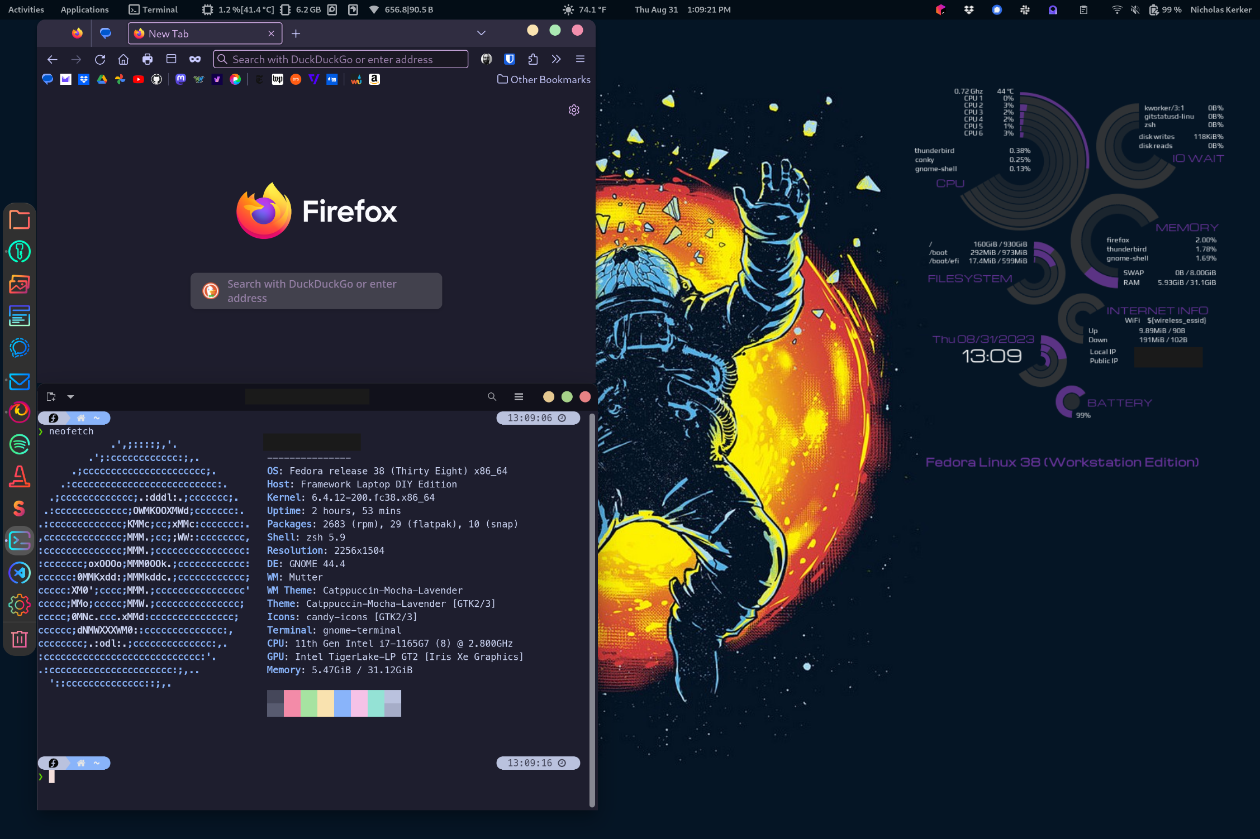Image resolution: width=1260 pixels, height=839 pixels.
Task: Open the Mastodon bookmark
Action: pos(180,79)
